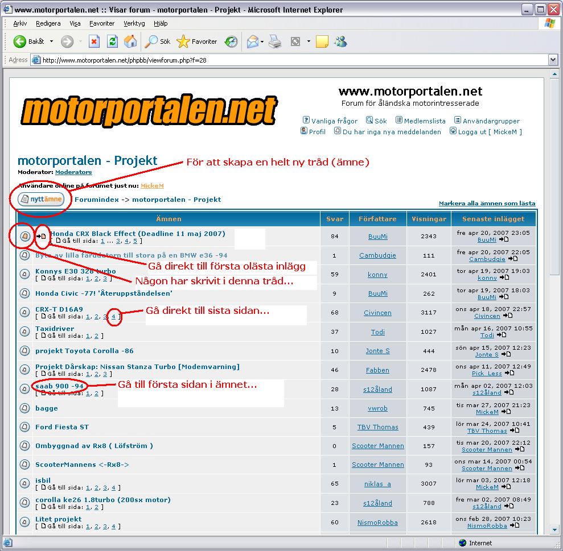The image size is (563, 551).
Task: Click the new-posts folder icon for Honda CRX
Action: (24, 237)
